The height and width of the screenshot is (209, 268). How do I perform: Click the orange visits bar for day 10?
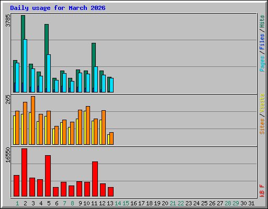tap(88, 125)
